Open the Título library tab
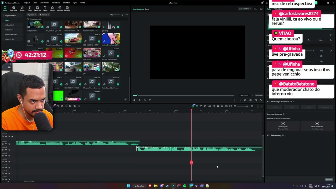 [x=30, y=9]
